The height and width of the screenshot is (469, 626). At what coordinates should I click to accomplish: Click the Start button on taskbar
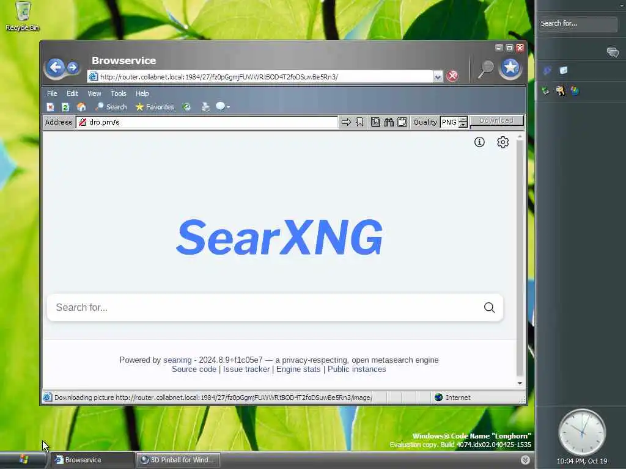point(23,460)
